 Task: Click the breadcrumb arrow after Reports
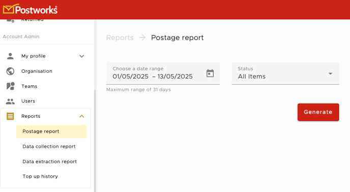coord(142,38)
